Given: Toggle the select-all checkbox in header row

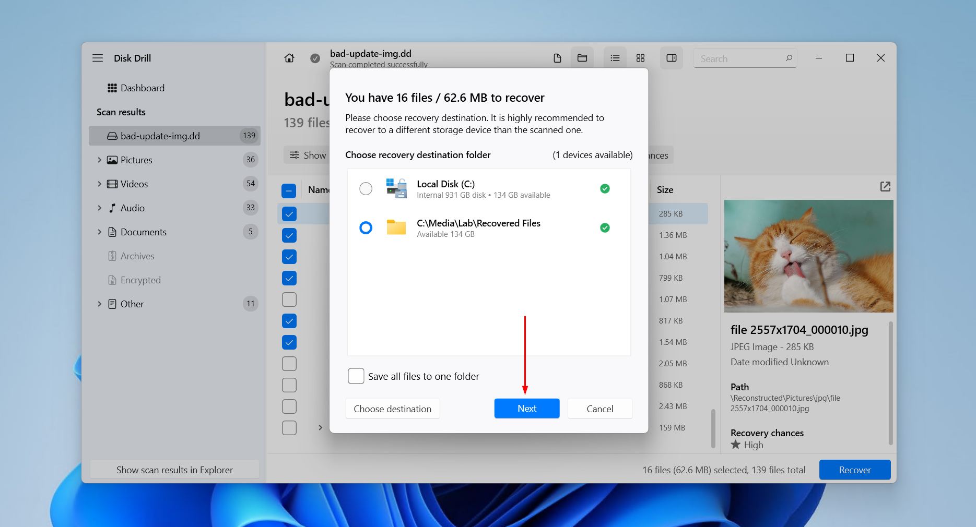Looking at the screenshot, I should [x=289, y=190].
